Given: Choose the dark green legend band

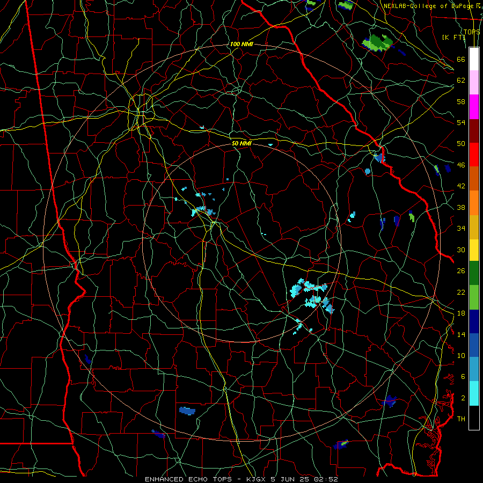Looking at the screenshot, I should point(474,273).
